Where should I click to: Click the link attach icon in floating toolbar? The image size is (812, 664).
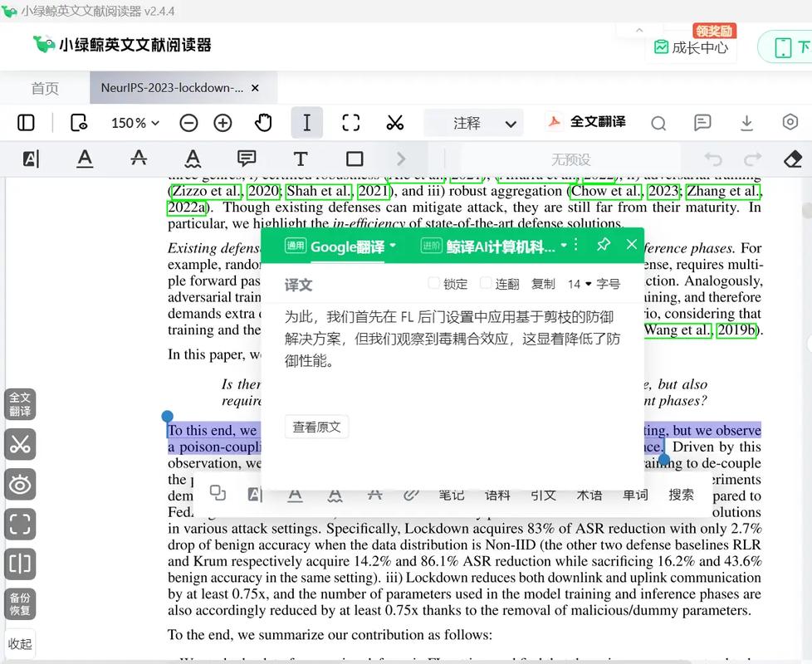point(411,495)
